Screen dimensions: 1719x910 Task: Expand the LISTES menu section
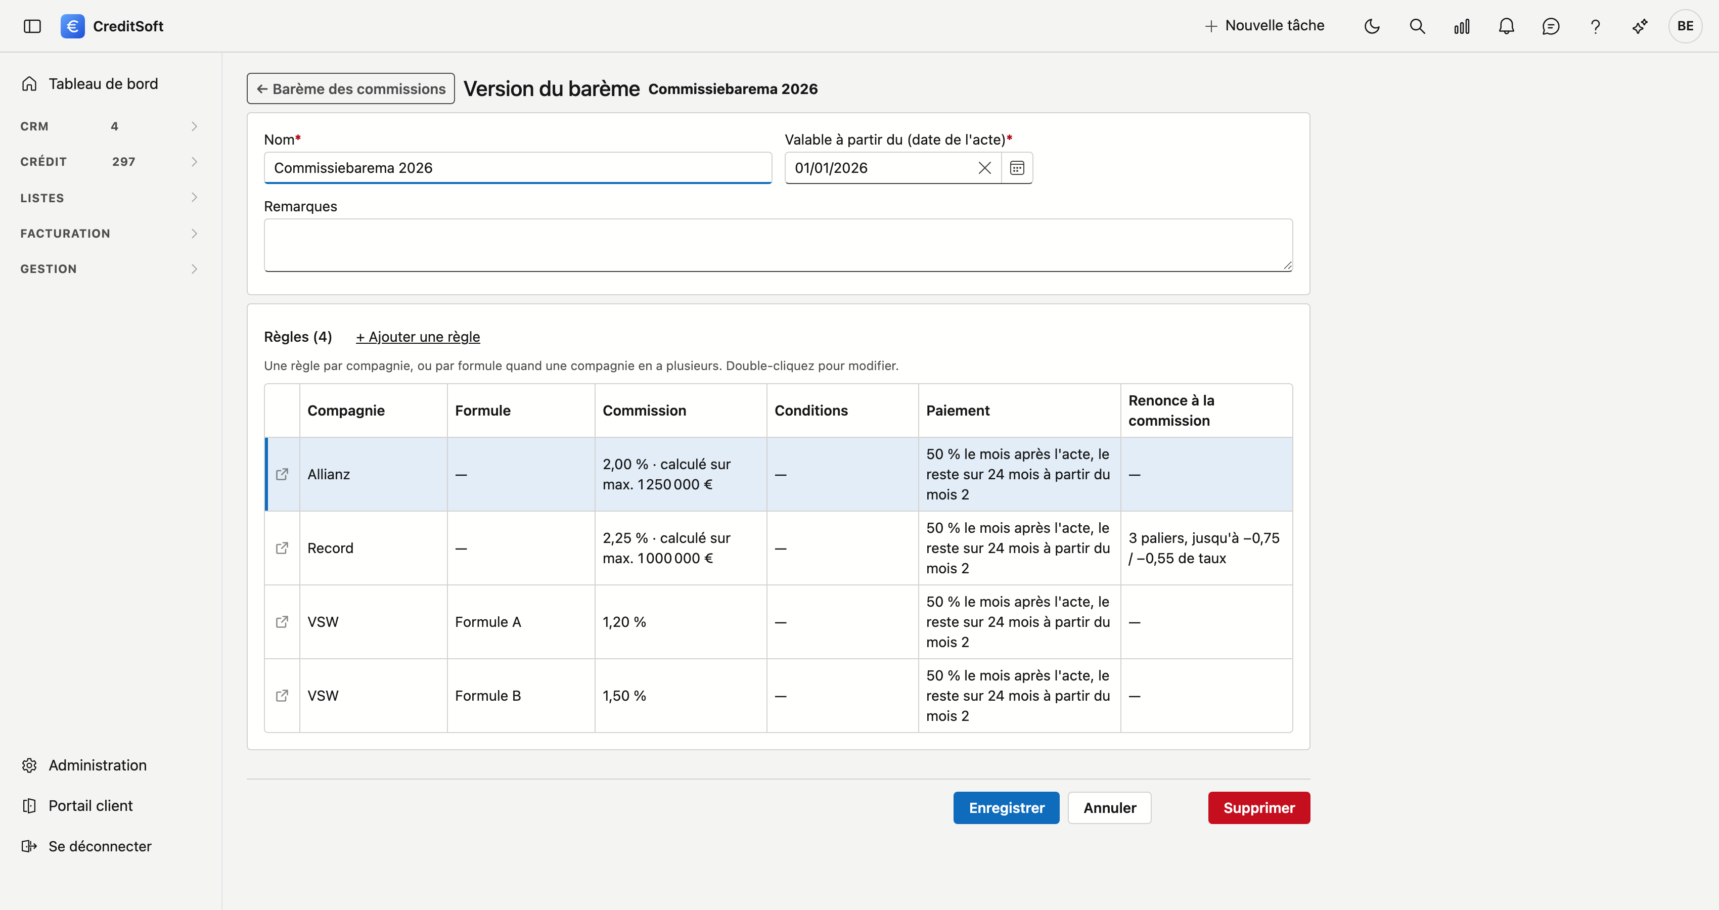(x=110, y=198)
